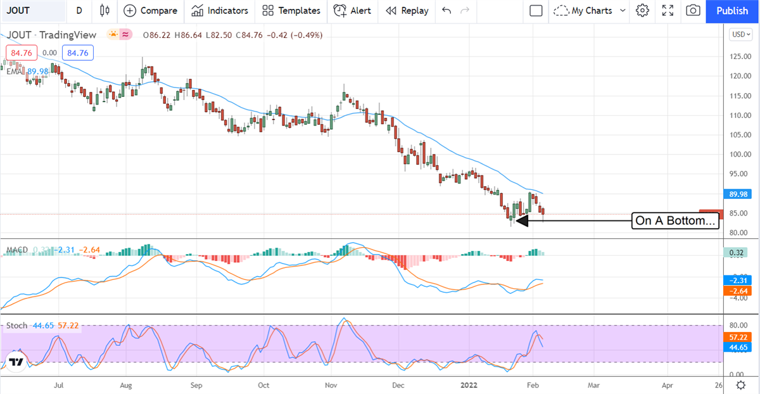Enter fullscreen mode with the expand icon
Image resolution: width=760 pixels, height=394 pixels.
point(668,11)
